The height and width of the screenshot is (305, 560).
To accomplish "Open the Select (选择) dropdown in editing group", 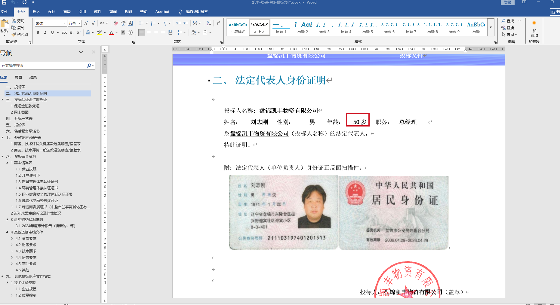I will (x=509, y=35).
